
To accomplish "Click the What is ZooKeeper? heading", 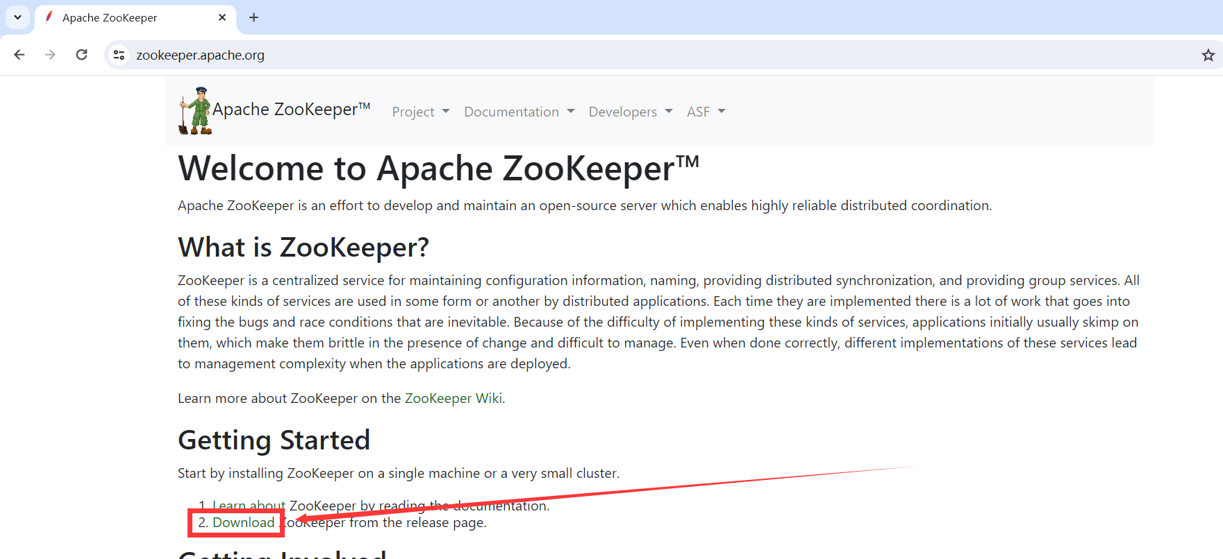I will tap(303, 248).
